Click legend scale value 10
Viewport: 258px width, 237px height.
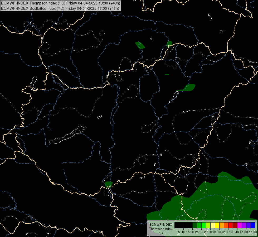183,232
